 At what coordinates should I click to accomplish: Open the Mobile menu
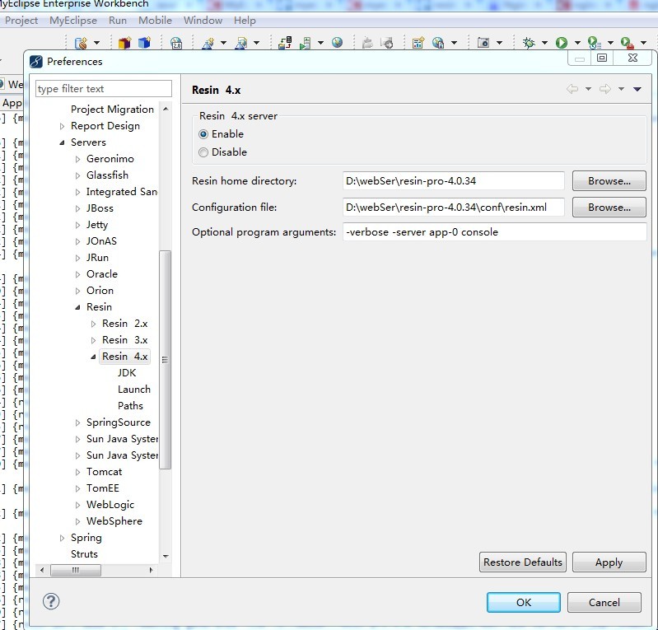click(x=156, y=21)
